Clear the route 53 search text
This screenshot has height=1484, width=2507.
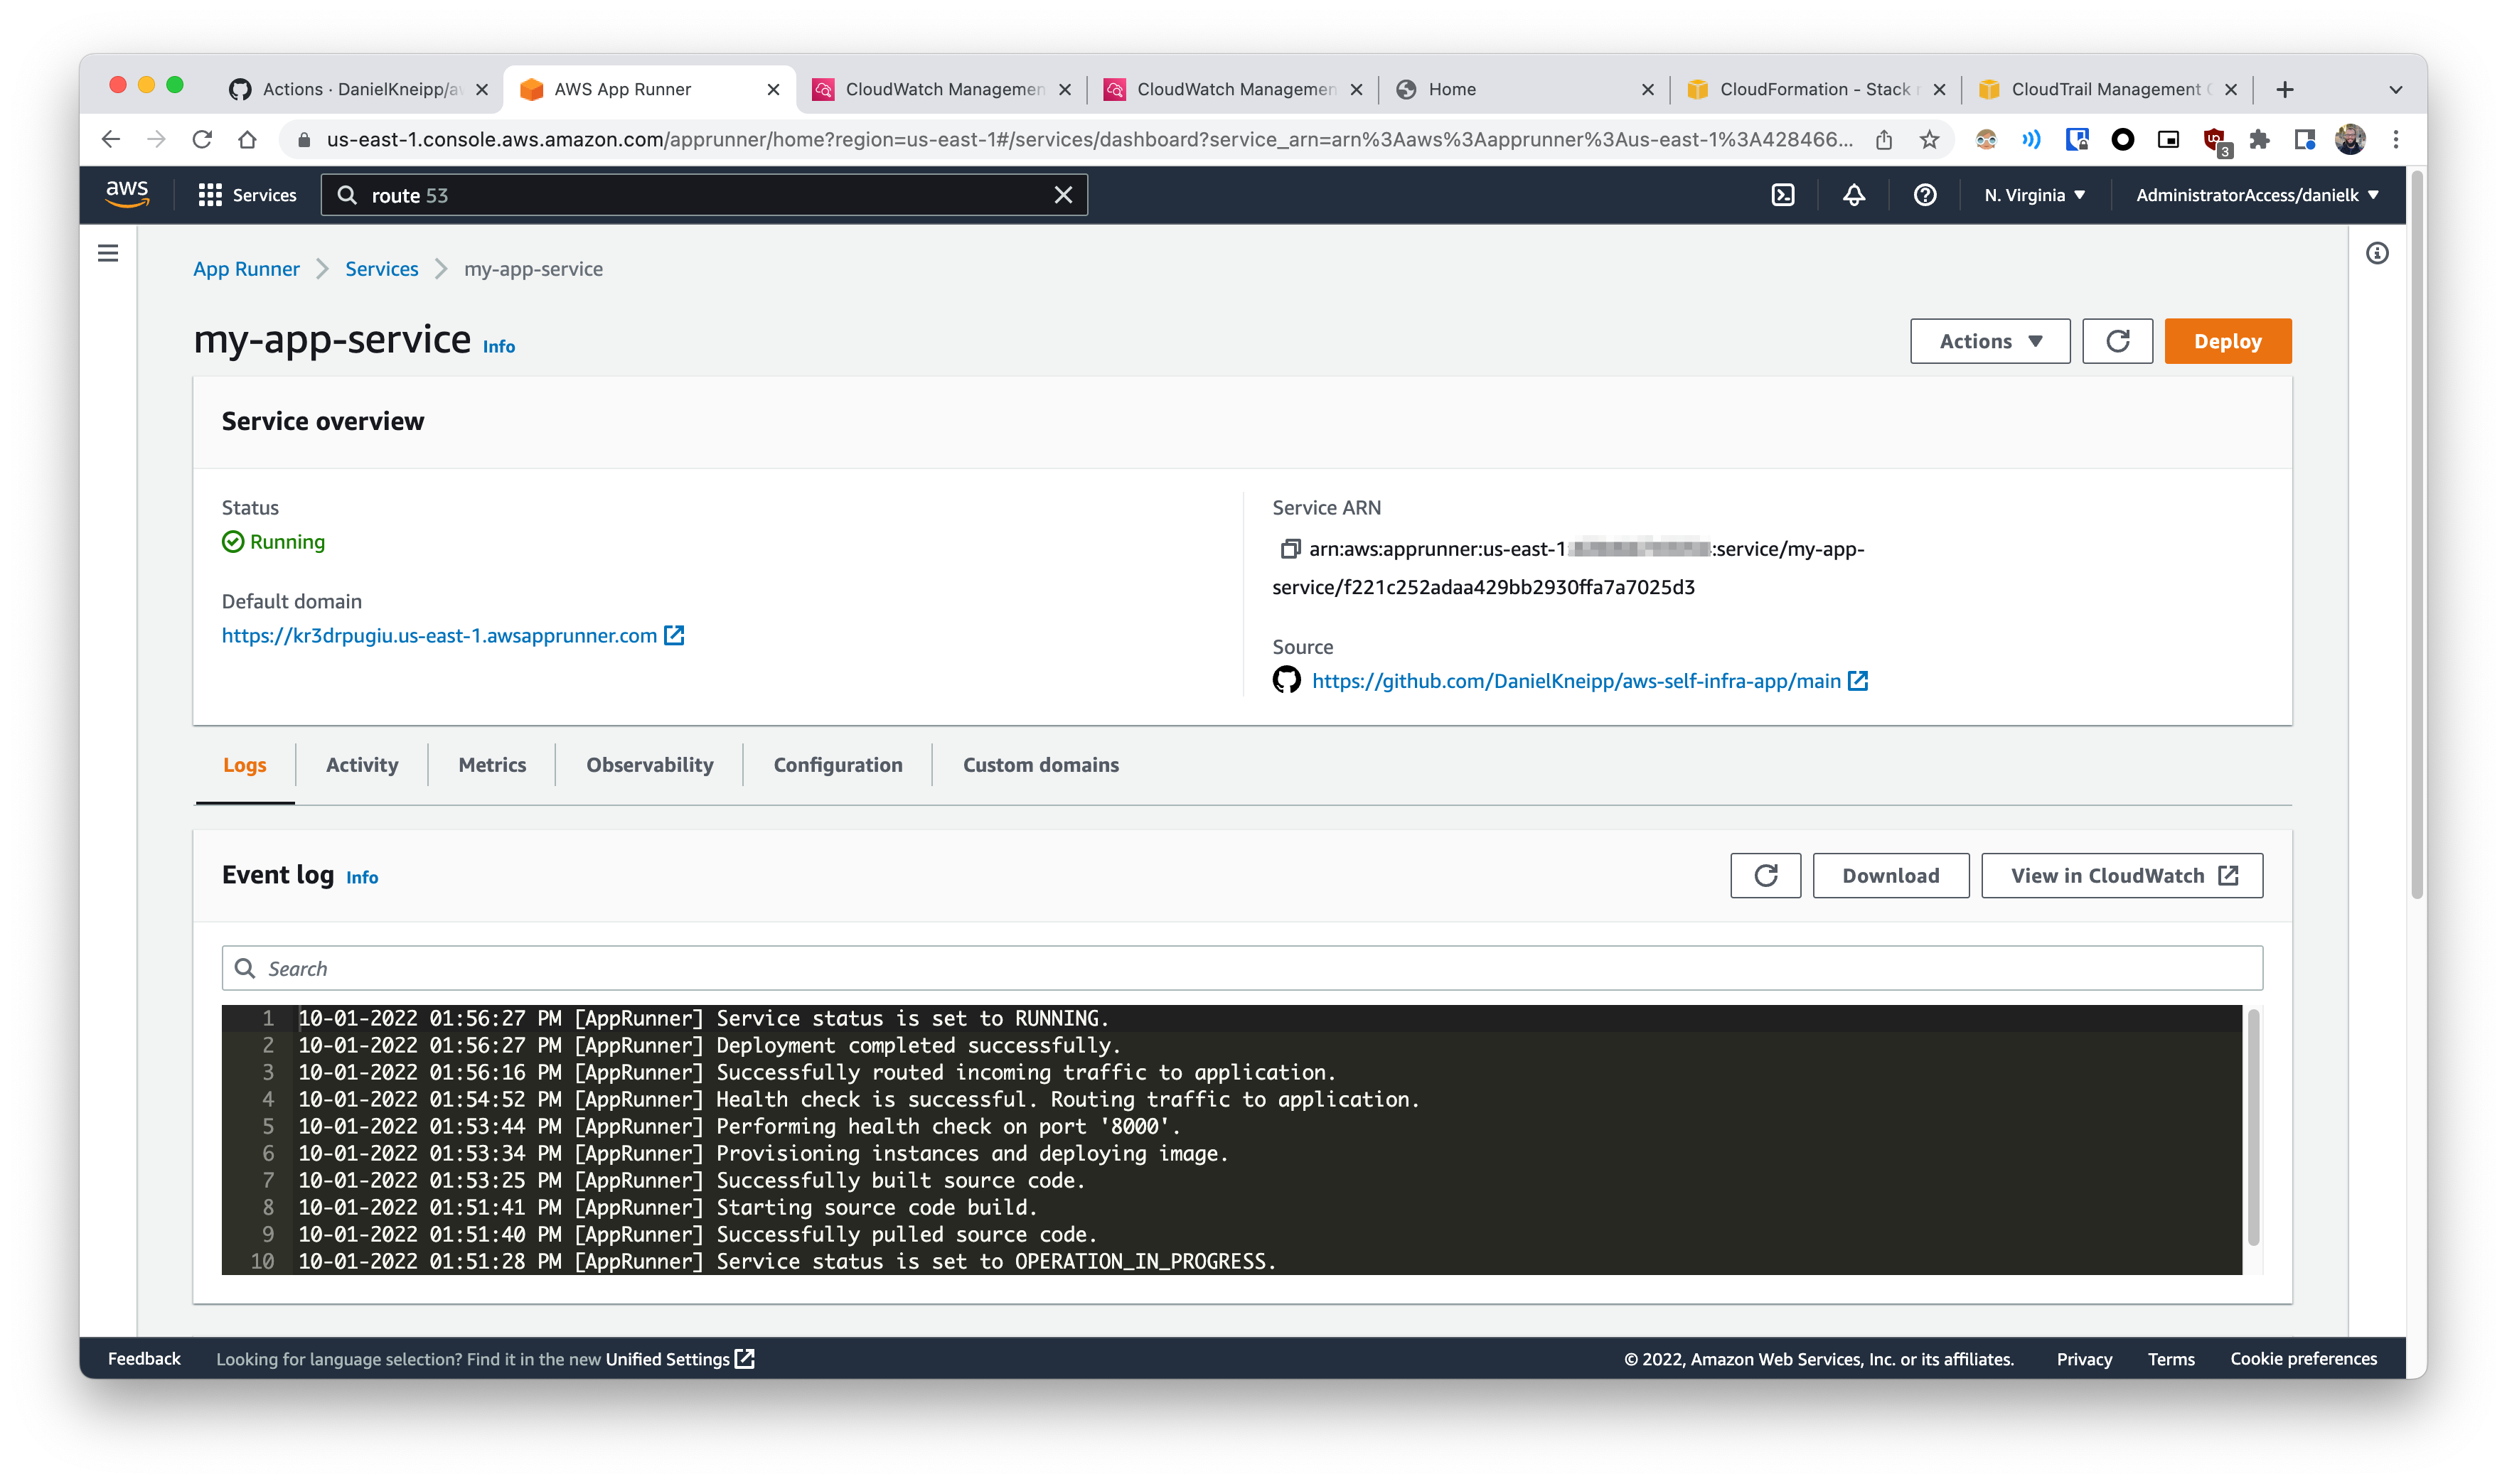[x=1062, y=195]
